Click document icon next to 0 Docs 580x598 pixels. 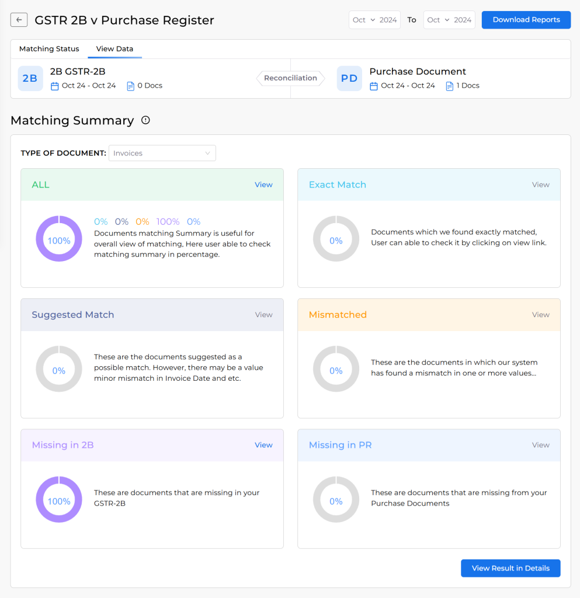click(x=130, y=86)
